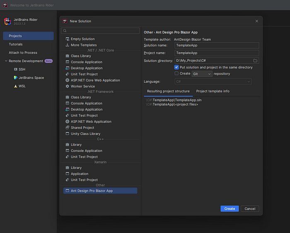Click the ASP.NET Web Application globe icon
The height and width of the screenshot is (233, 290).
pos(67,121)
